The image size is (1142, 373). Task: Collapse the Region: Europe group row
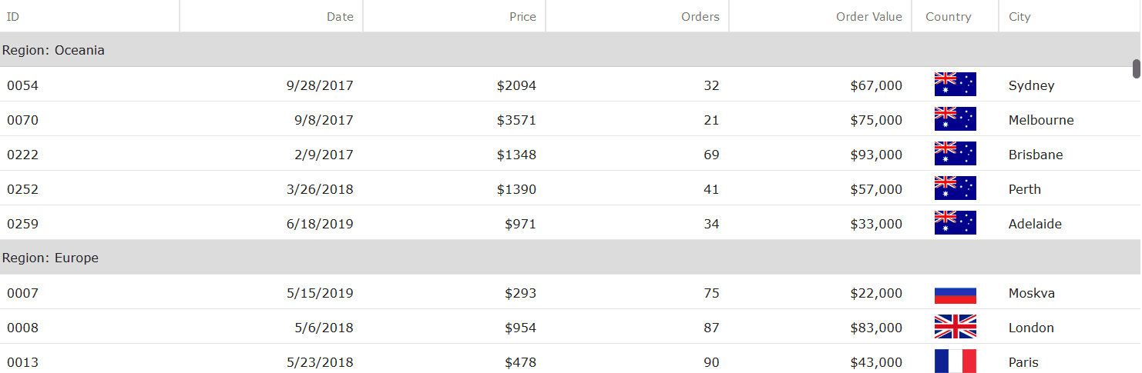tap(50, 258)
